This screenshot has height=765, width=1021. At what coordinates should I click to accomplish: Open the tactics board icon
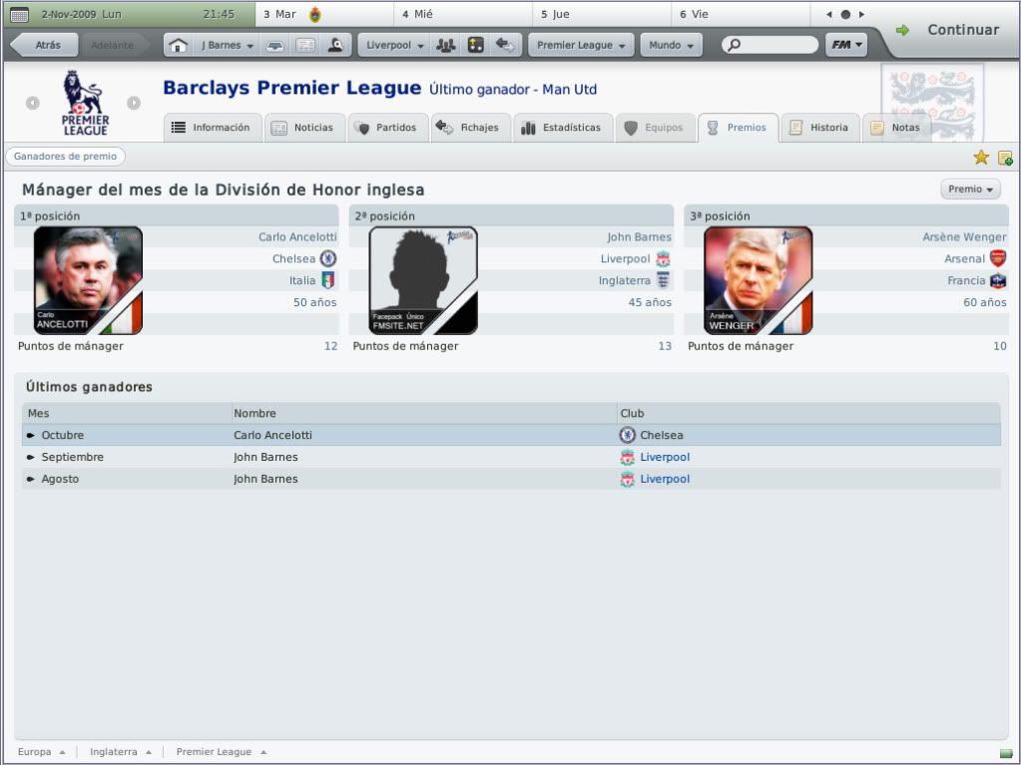coord(476,45)
